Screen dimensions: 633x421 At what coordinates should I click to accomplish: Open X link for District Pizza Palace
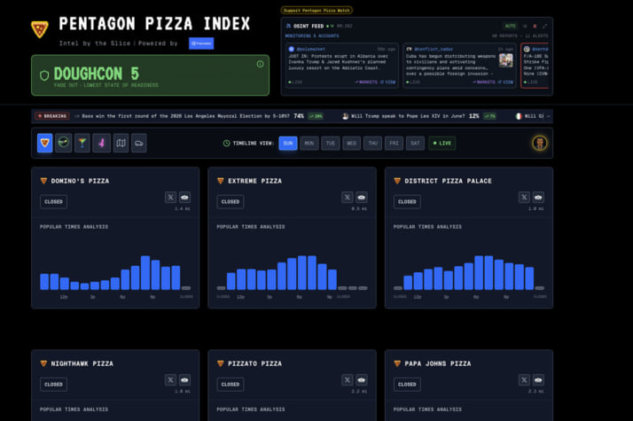(524, 197)
